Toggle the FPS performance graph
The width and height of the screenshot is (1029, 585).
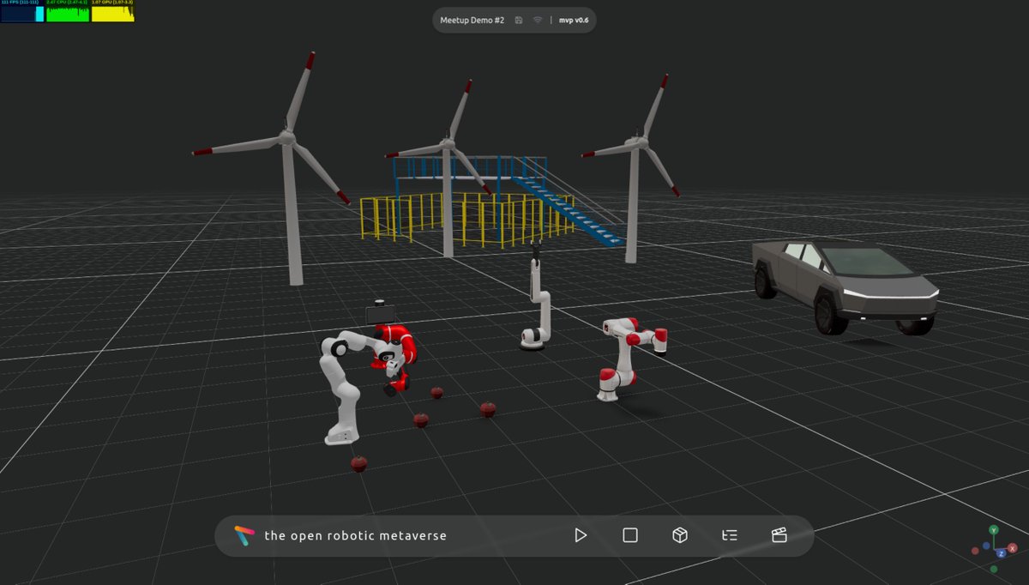[x=21, y=13]
